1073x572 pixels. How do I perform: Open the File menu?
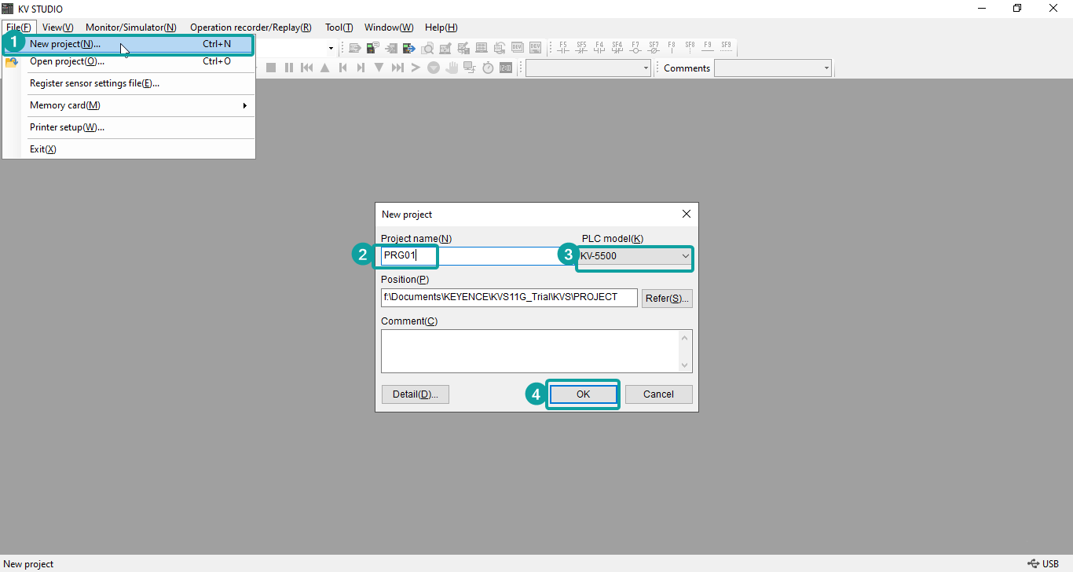[19, 27]
